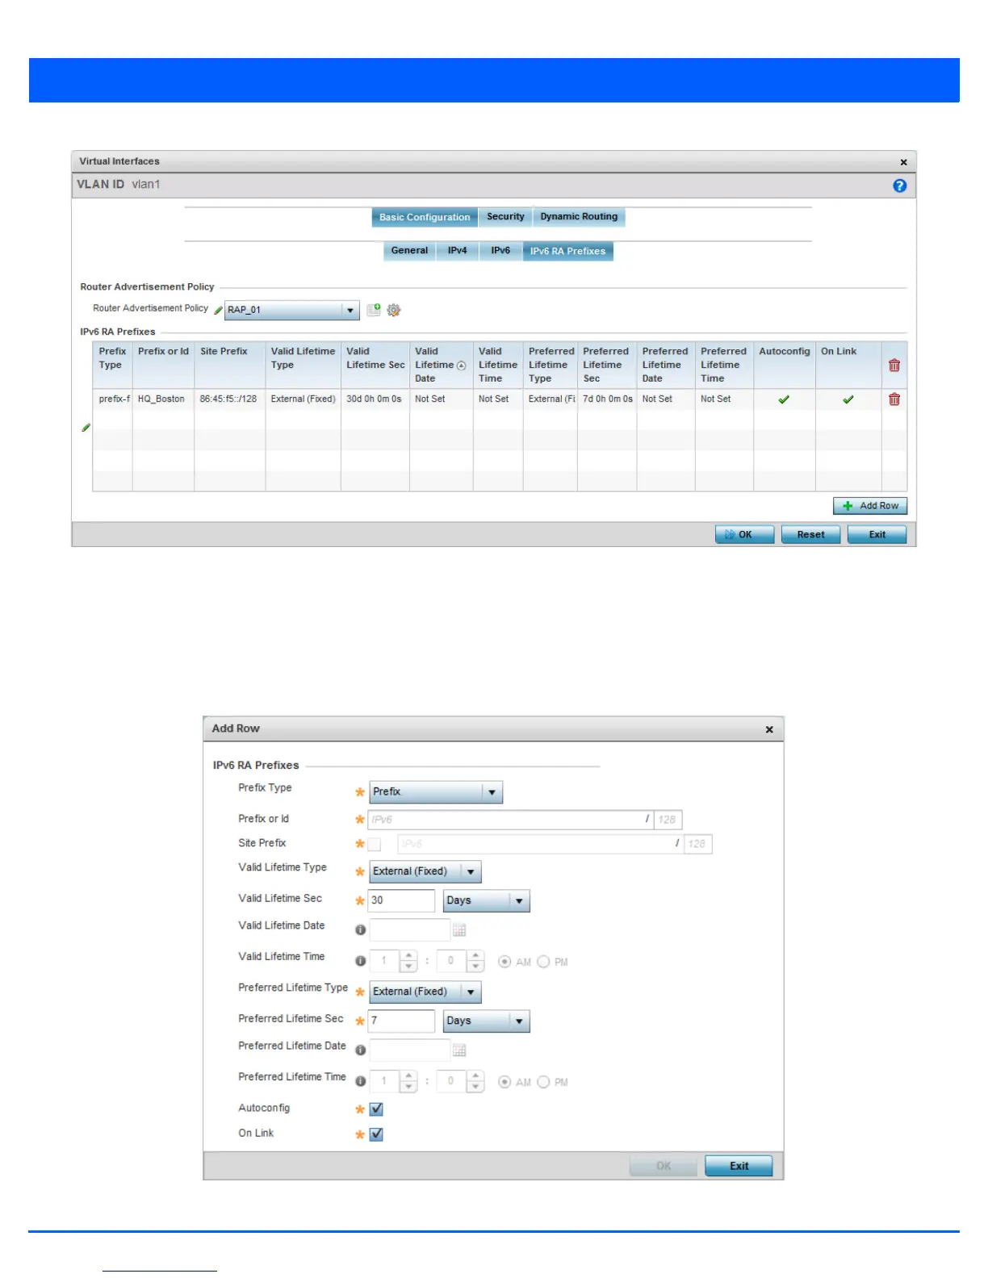Click Exit in Virtual Interfaces window
Image resolution: width=988 pixels, height=1278 pixels.
pyautogui.click(x=877, y=535)
